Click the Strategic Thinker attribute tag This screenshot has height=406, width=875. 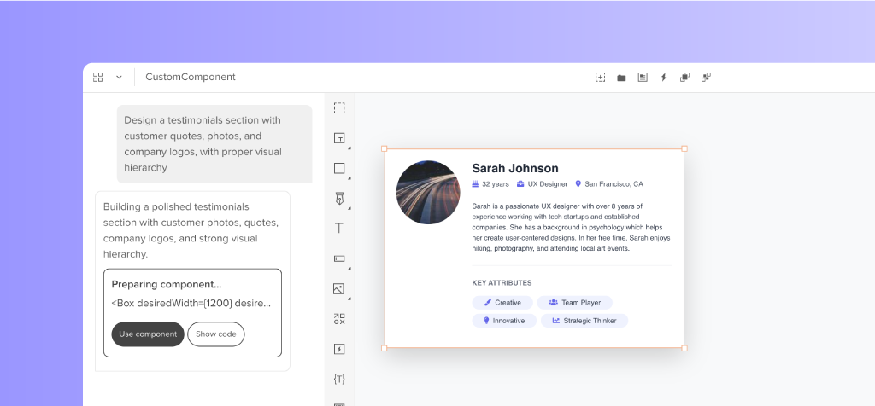[584, 321]
